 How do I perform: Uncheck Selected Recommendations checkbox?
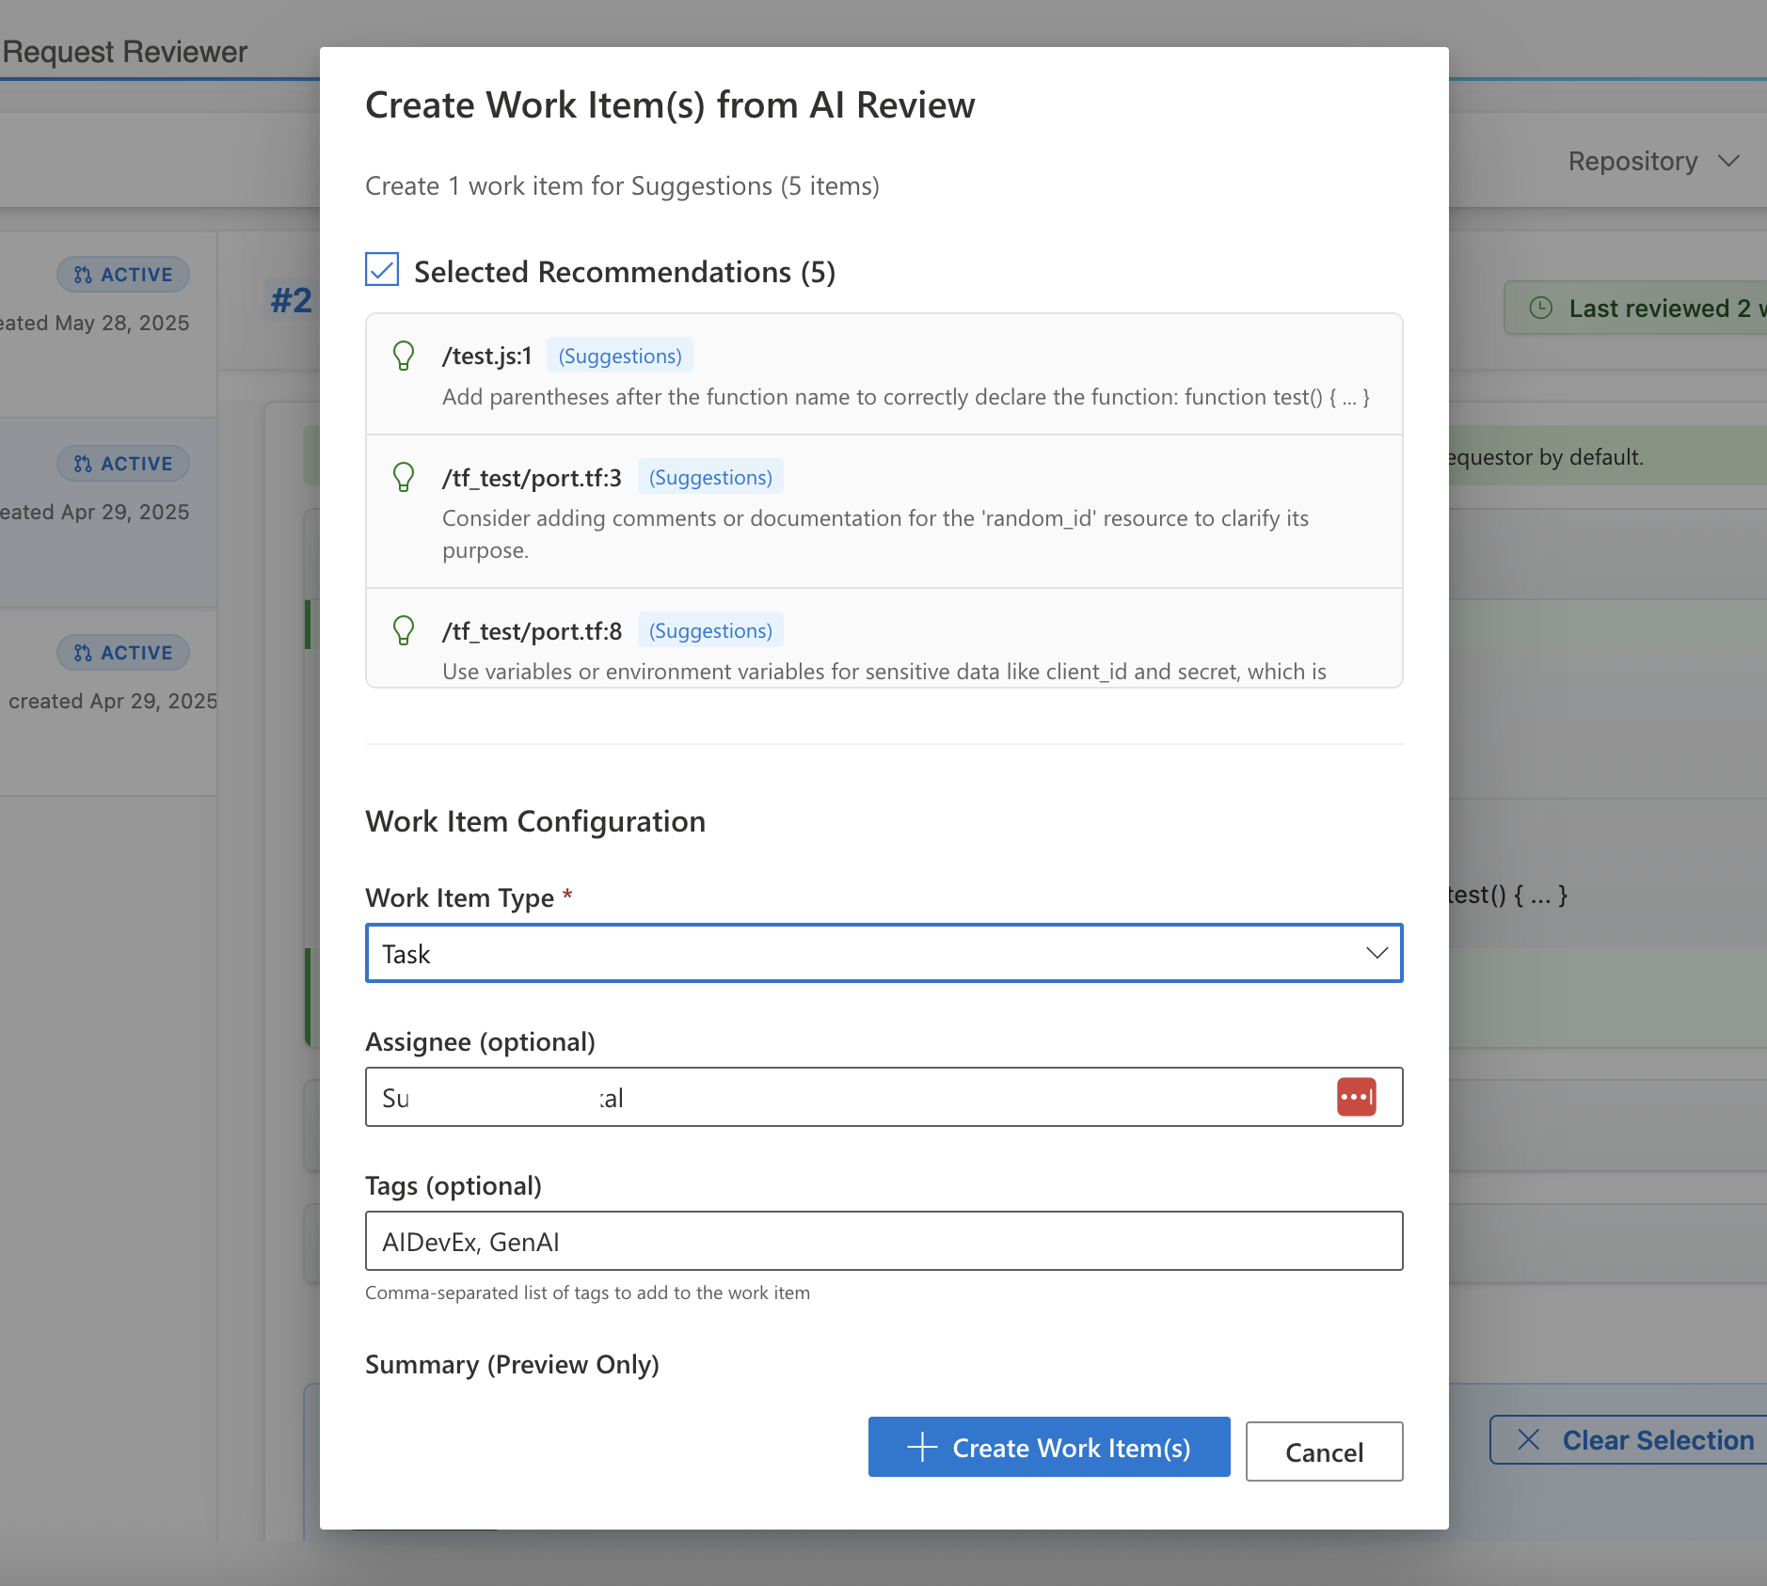(380, 270)
